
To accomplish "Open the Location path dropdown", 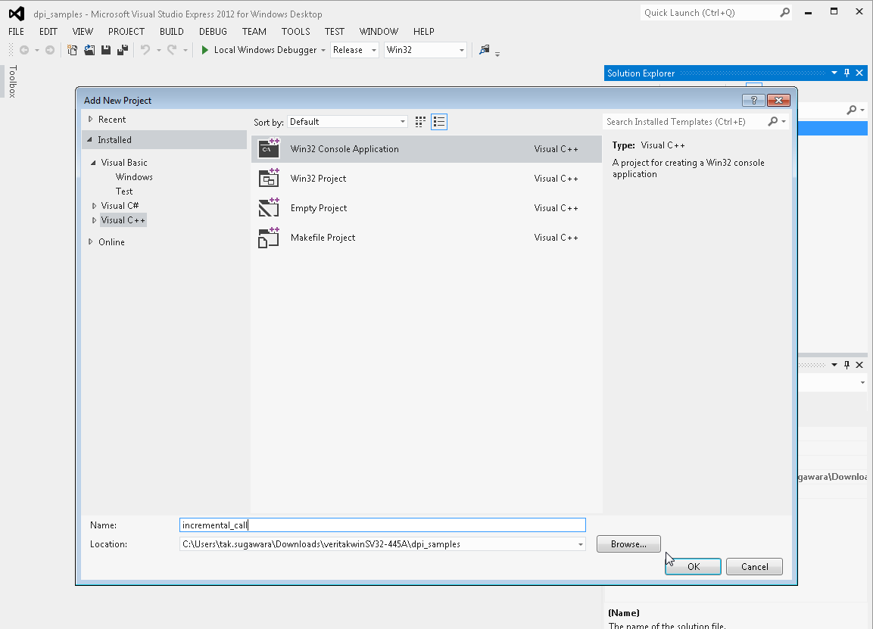I will coord(580,544).
